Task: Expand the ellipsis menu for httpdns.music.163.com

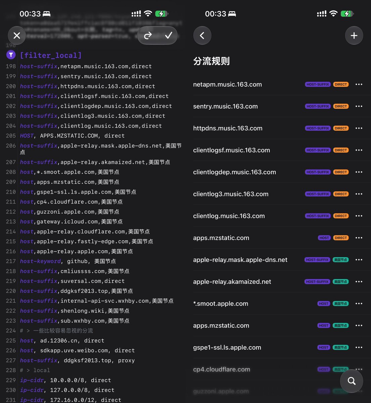Action: (x=359, y=128)
